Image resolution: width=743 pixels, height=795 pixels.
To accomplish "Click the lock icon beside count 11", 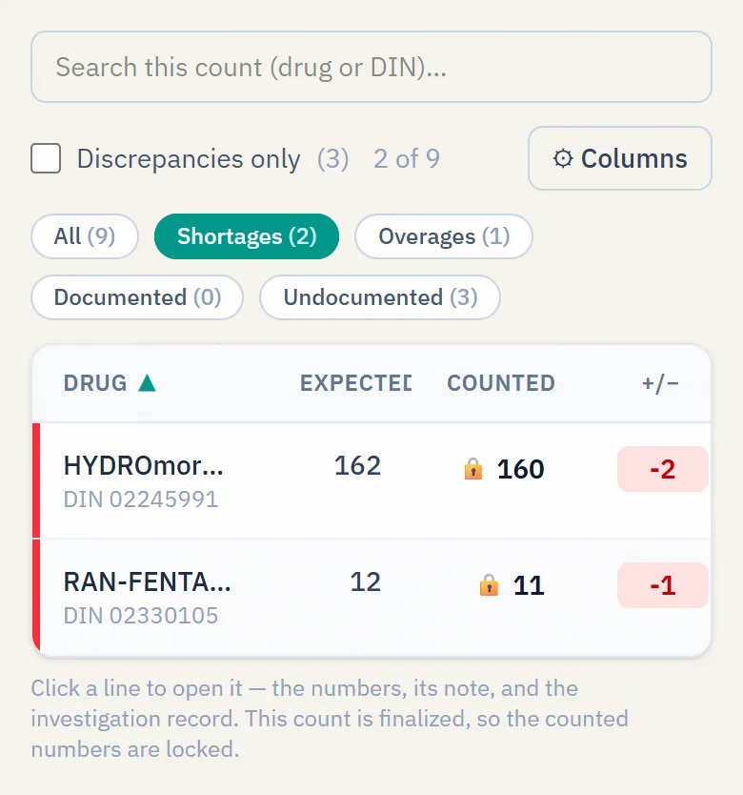I will [489, 584].
